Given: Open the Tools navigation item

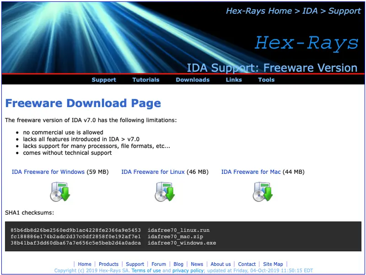Looking at the screenshot, I should [266, 80].
